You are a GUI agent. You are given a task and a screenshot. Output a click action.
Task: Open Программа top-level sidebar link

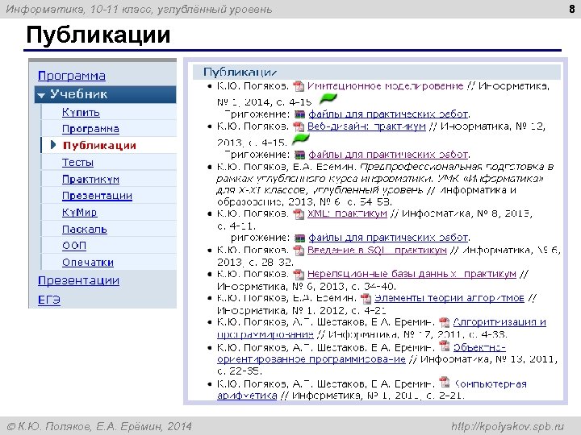coord(72,76)
